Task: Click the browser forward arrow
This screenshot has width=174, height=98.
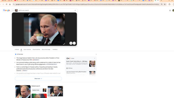Action: pyautogui.click(x=3, y=4)
